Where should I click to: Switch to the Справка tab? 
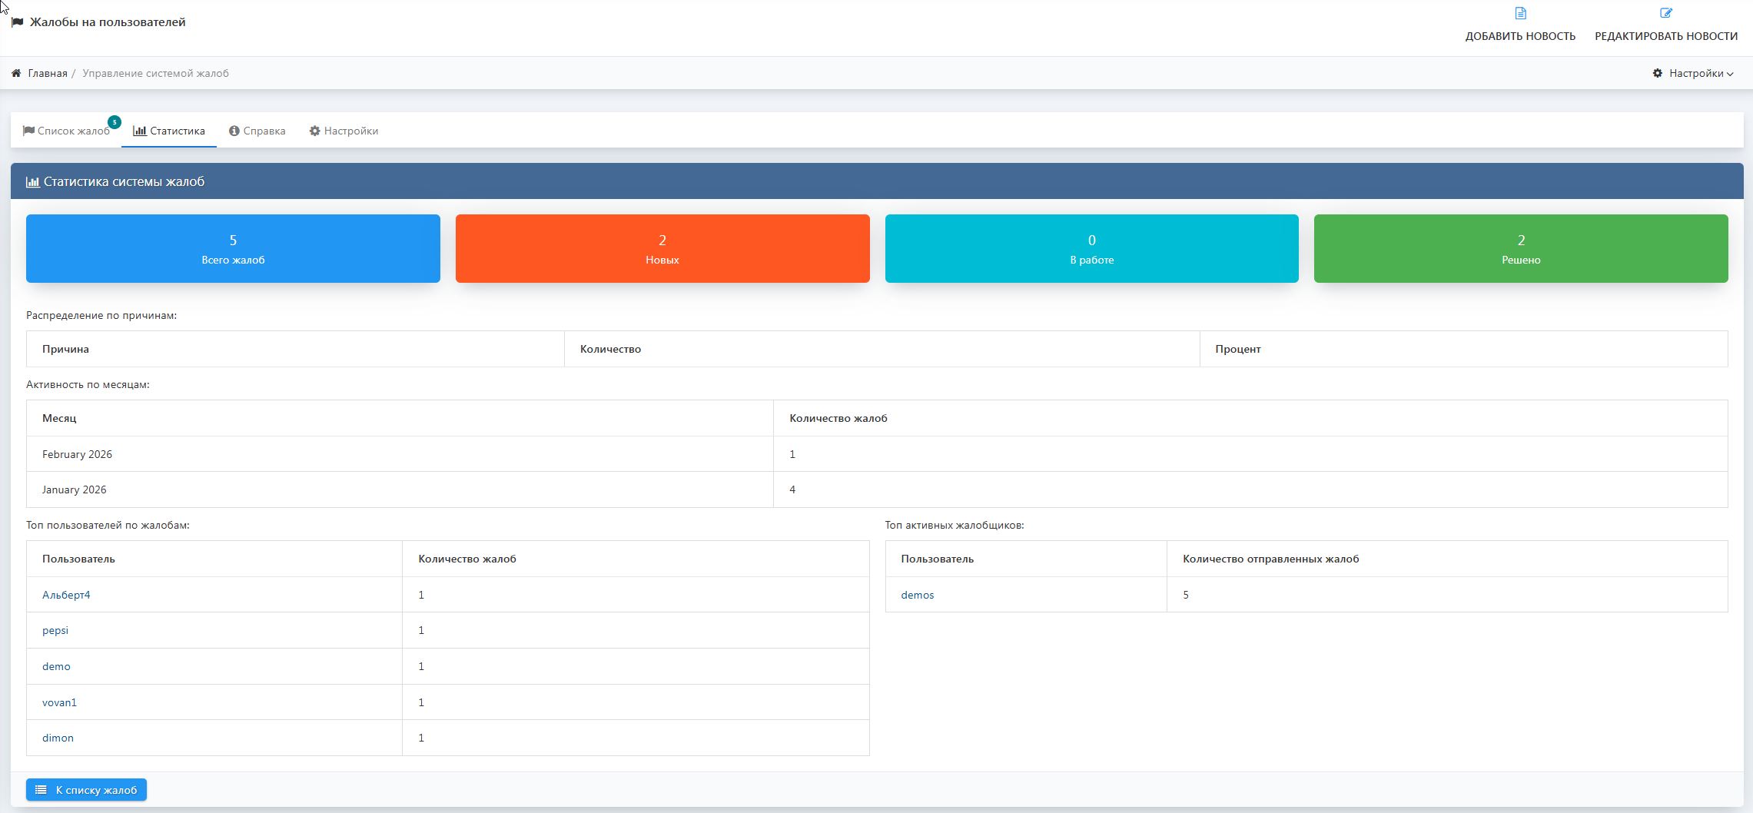[257, 131]
